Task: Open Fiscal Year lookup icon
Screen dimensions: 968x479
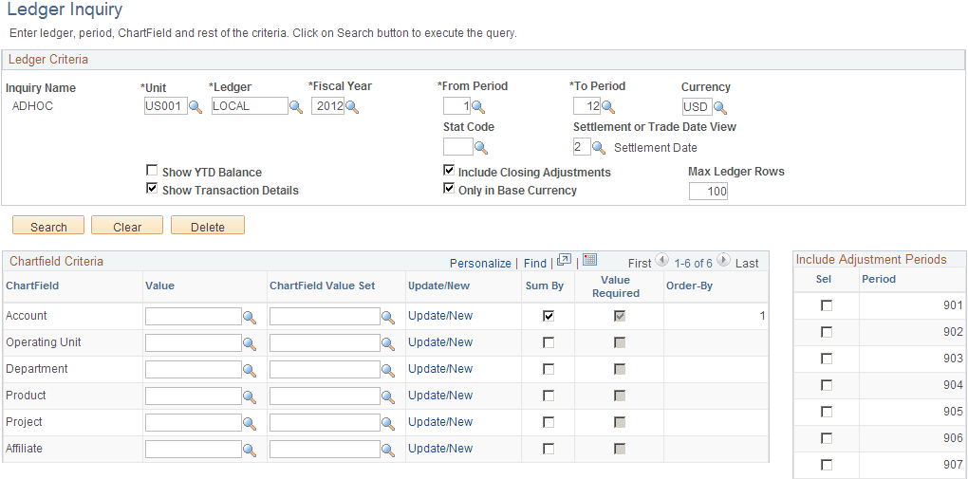Action: [x=351, y=107]
